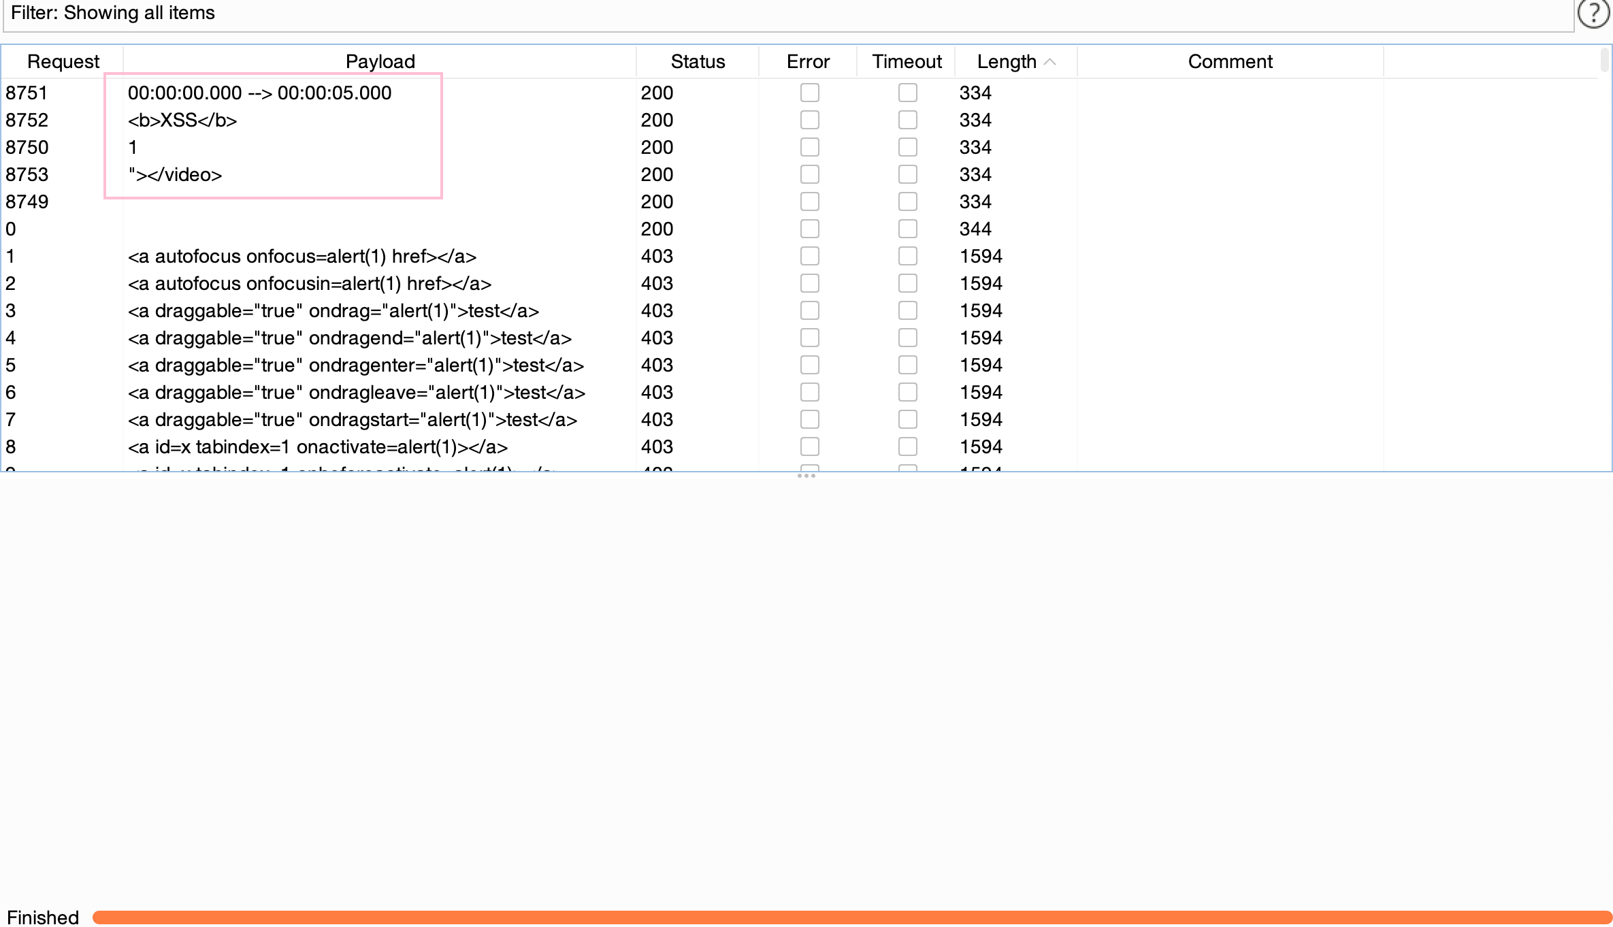1613x927 pixels.
Task: Tick Timeout checkbox for request 8751
Action: coord(907,93)
